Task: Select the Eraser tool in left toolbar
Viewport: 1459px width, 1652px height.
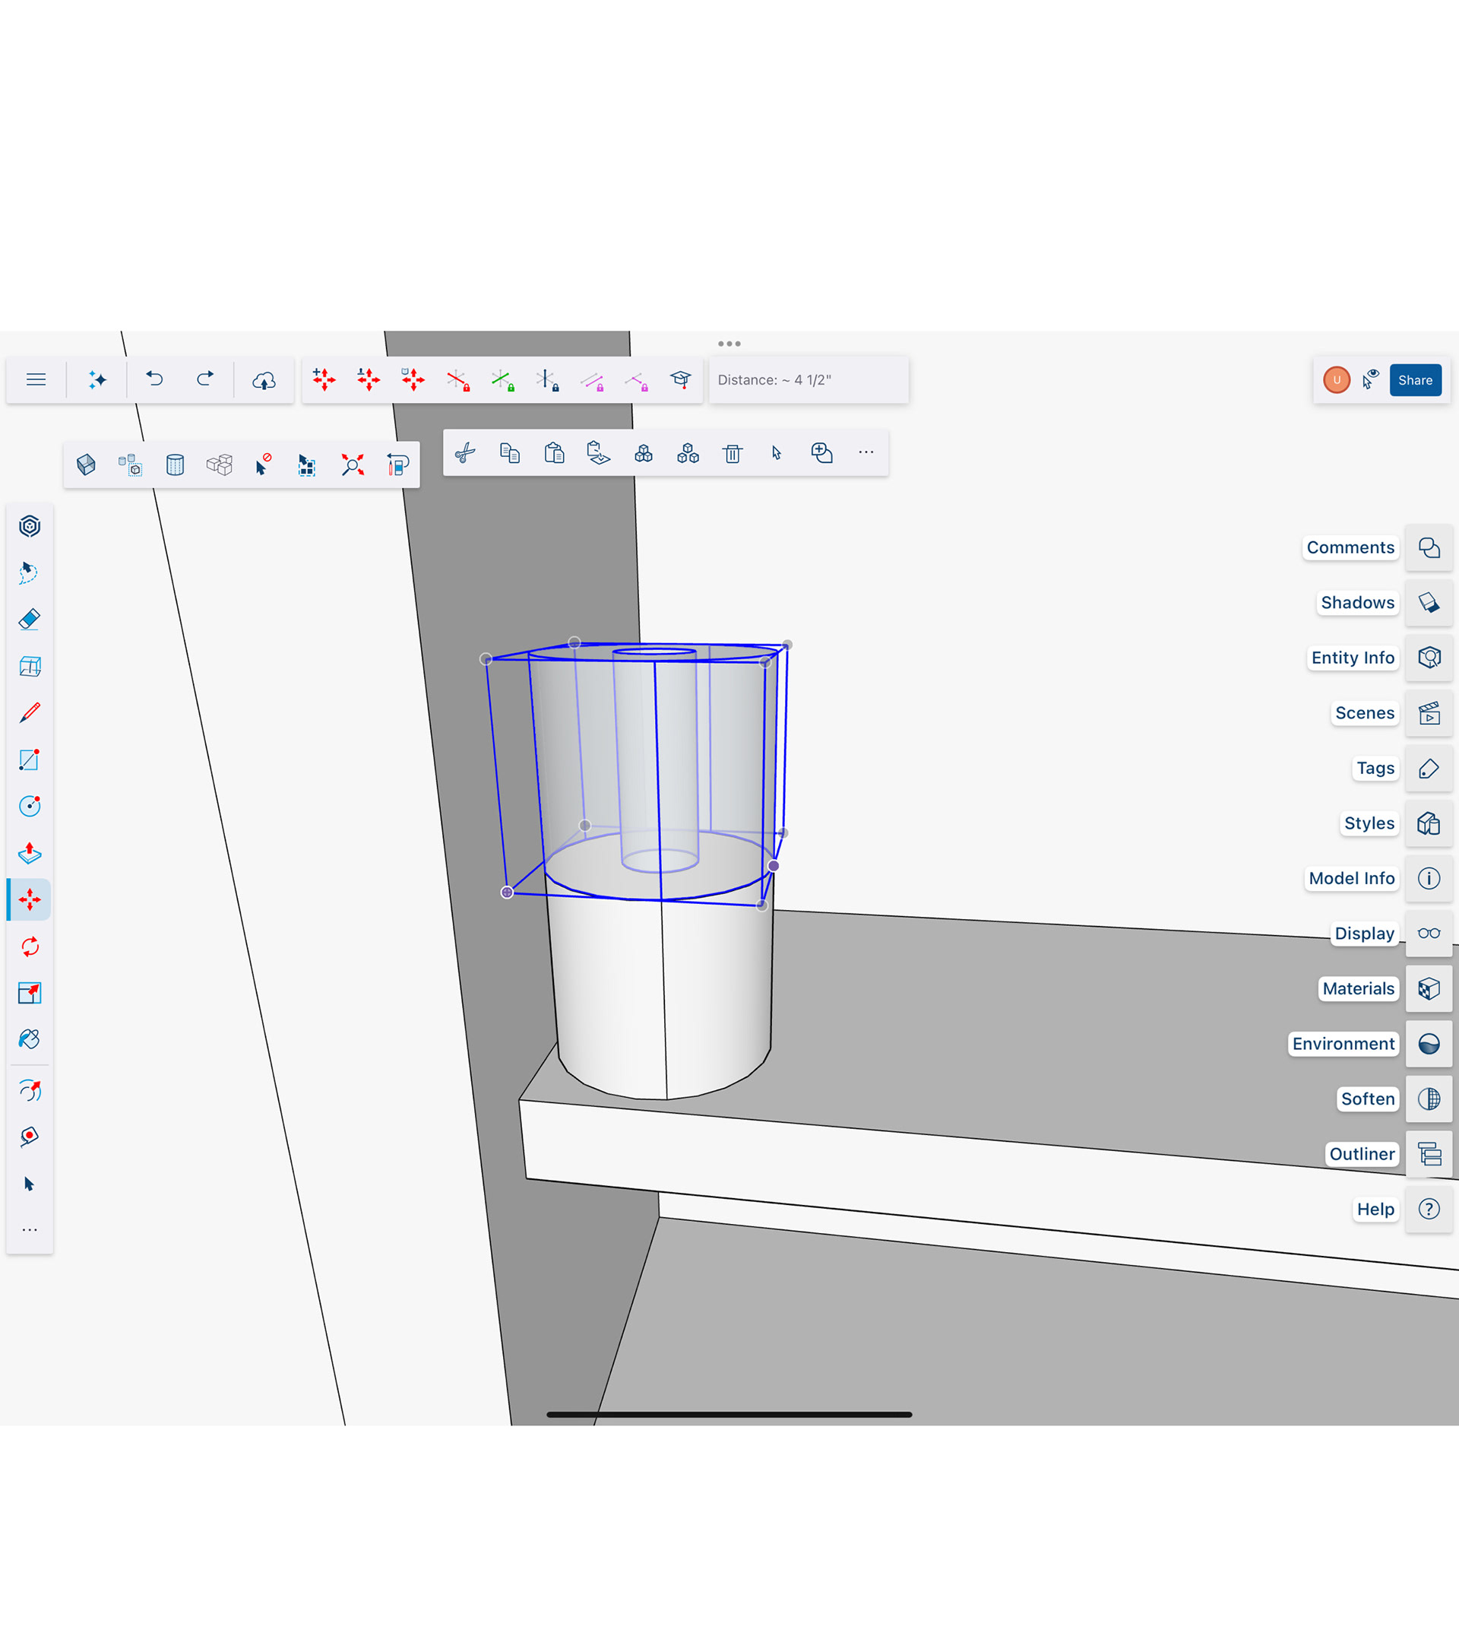Action: pyautogui.click(x=29, y=620)
